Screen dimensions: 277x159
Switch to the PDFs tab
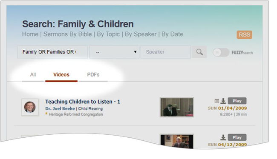93,75
